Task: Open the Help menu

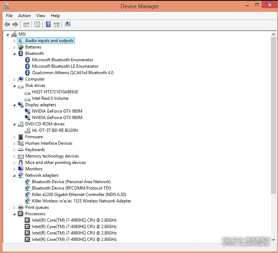Action: [55, 16]
